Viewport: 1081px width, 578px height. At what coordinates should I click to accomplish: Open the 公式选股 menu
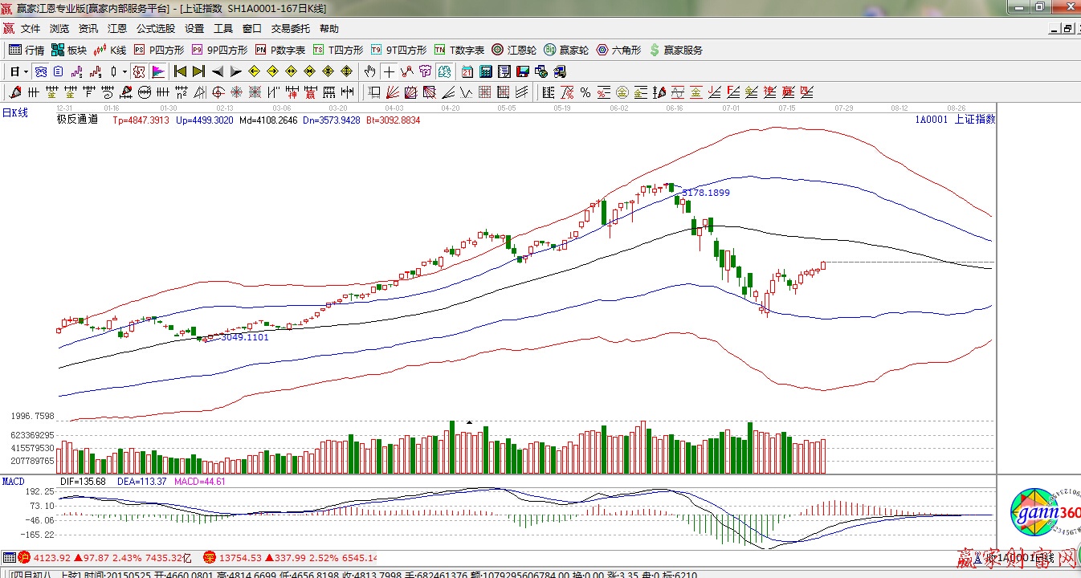coord(155,29)
